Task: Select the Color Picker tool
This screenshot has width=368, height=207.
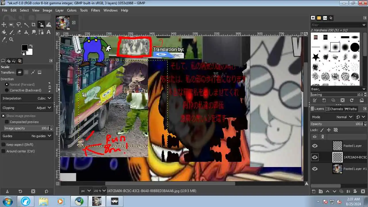Action: pos(4,40)
